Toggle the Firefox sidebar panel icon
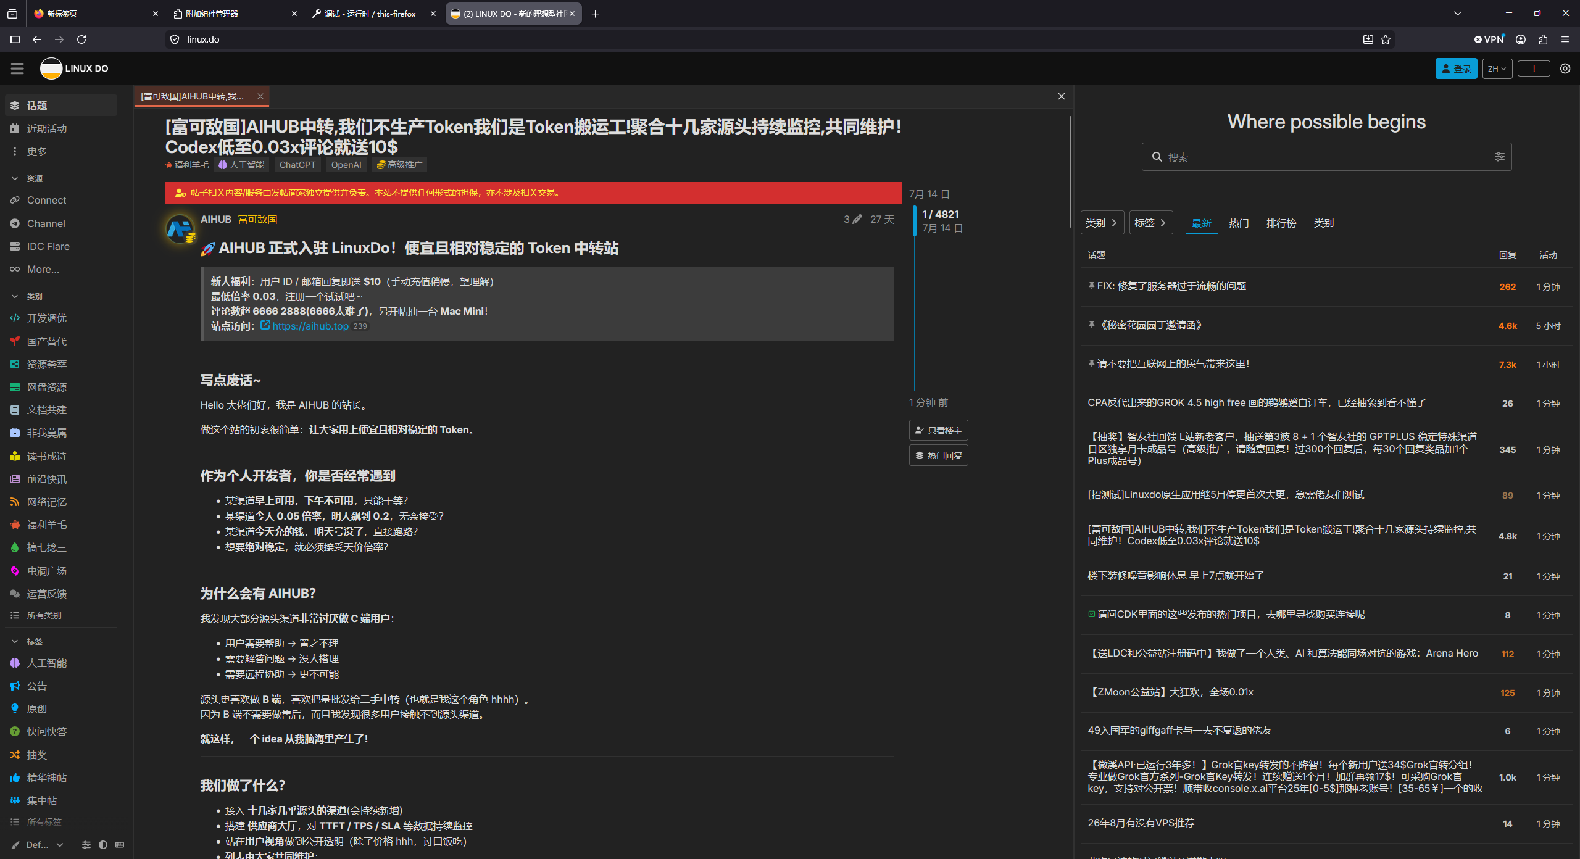1580x859 pixels. pyautogui.click(x=15, y=39)
